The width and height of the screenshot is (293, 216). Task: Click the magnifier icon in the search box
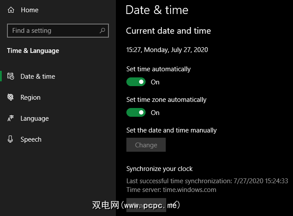pyautogui.click(x=102, y=31)
